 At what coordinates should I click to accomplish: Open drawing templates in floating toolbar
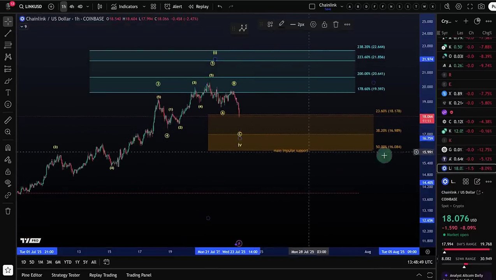point(270,24)
